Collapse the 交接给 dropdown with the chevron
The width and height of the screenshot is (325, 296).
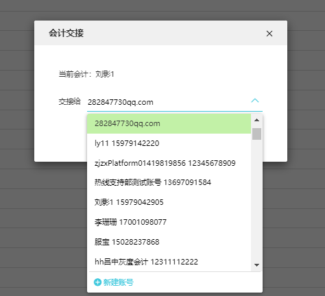255,101
